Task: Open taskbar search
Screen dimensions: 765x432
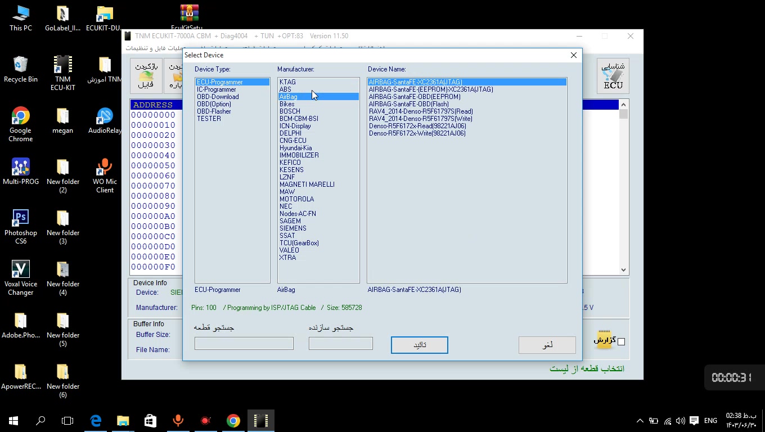Action: point(40,420)
